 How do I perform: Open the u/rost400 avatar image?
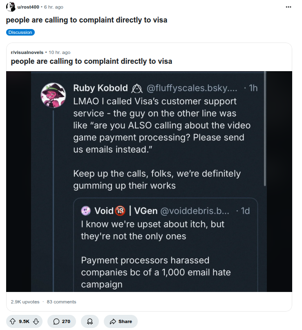(11, 7)
